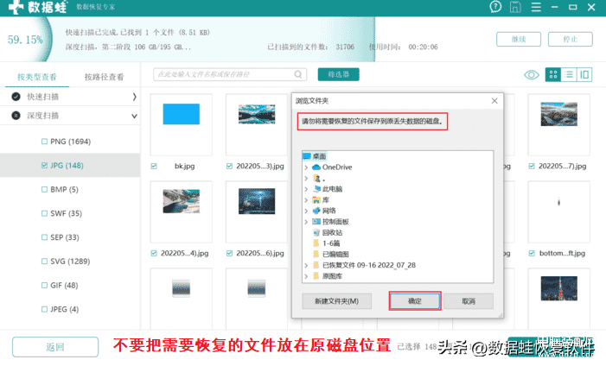Check the JPEG (4) checkbox
Viewport: 606px width, 366px height.
click(44, 309)
